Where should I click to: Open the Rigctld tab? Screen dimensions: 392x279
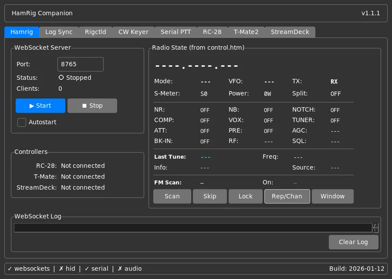[x=95, y=32]
